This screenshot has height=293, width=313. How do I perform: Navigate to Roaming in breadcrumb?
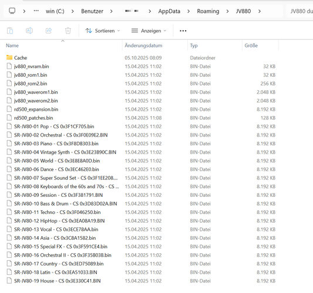[208, 11]
